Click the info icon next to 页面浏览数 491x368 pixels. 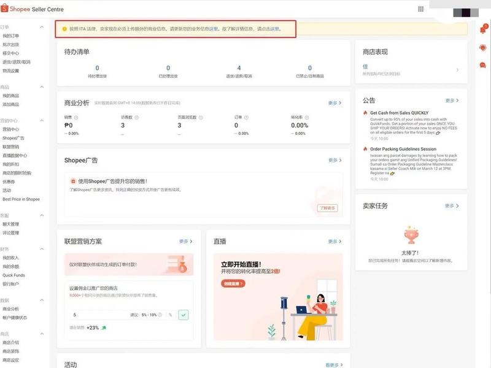click(201, 117)
